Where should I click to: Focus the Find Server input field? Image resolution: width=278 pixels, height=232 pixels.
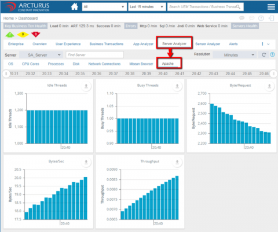(94, 55)
